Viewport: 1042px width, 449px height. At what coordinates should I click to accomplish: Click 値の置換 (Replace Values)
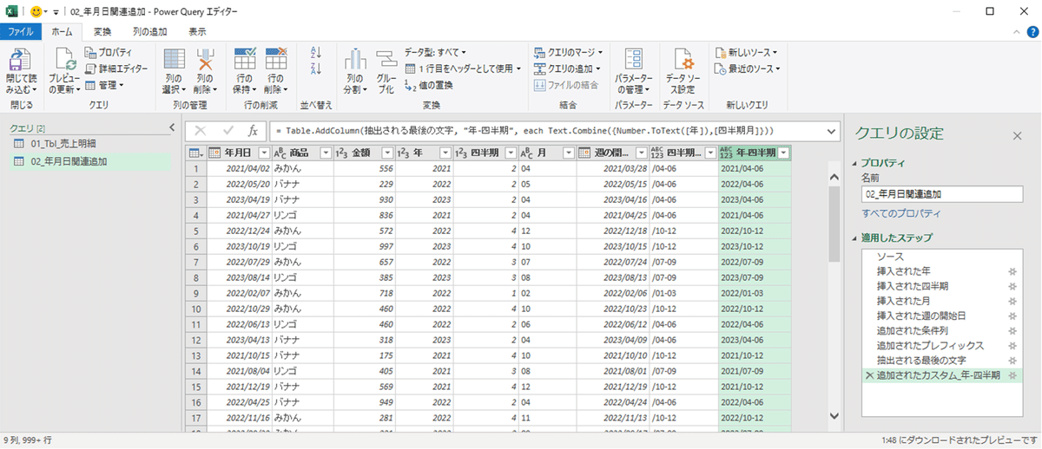pos(428,85)
